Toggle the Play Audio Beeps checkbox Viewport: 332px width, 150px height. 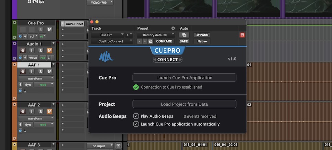point(136,116)
